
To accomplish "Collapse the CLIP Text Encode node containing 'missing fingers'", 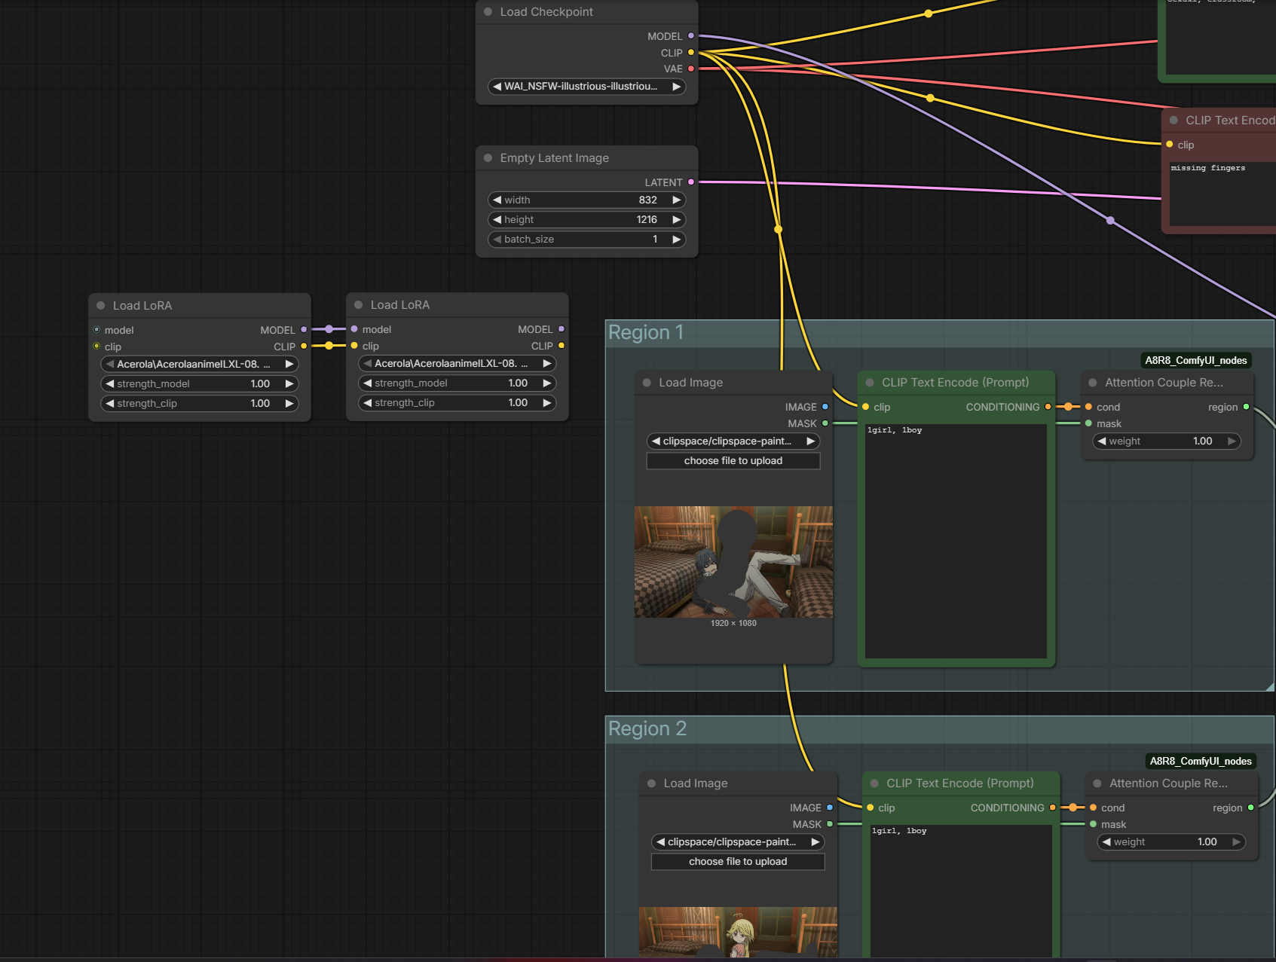I will click(1173, 121).
